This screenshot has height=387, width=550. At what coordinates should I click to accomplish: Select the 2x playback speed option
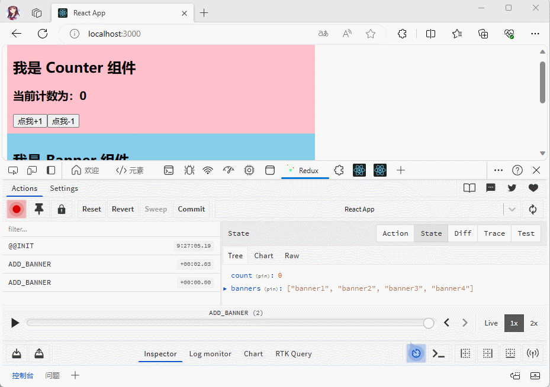[x=533, y=323]
